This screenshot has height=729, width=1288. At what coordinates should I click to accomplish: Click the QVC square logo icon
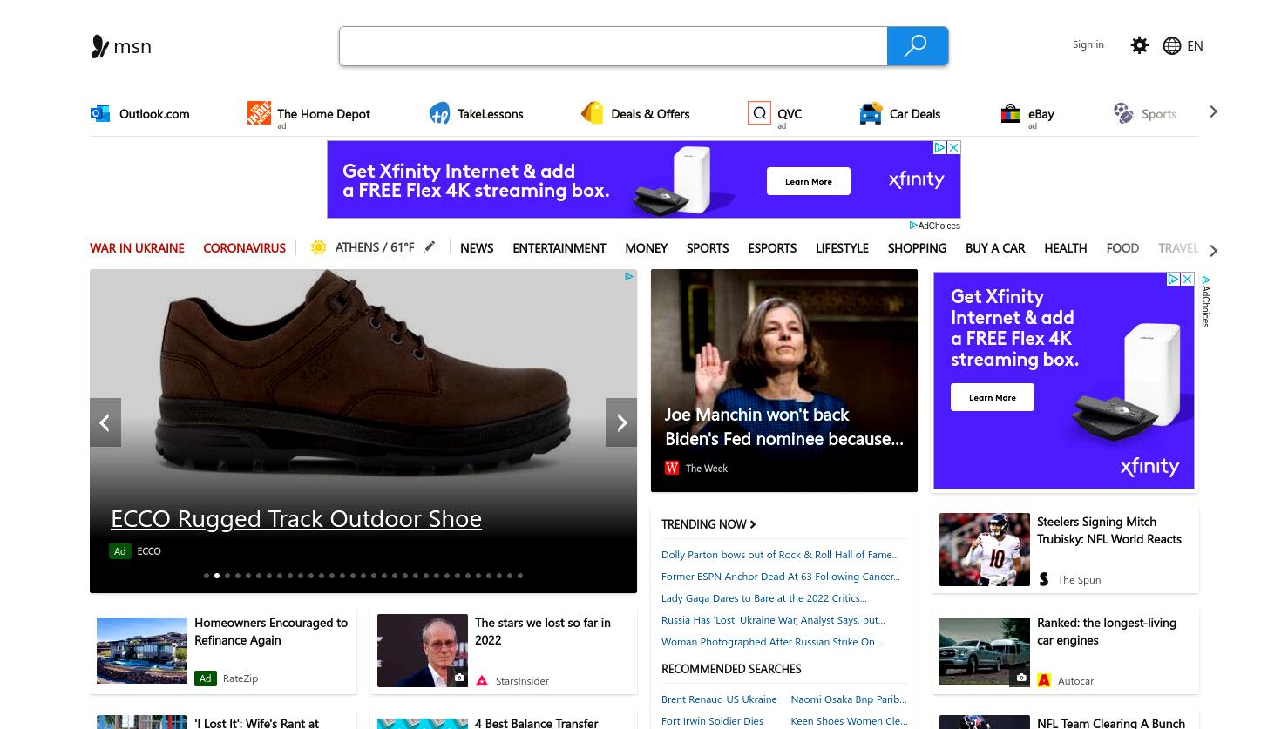coord(759,113)
